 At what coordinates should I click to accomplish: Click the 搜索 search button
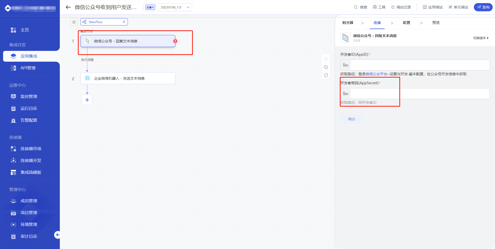coord(360,7)
